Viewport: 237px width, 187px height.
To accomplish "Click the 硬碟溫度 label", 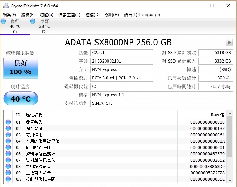I will [x=20, y=86].
